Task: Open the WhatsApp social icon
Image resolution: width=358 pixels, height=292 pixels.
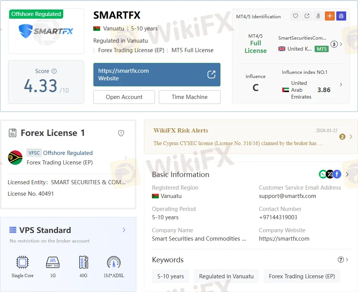Action: 323,174
